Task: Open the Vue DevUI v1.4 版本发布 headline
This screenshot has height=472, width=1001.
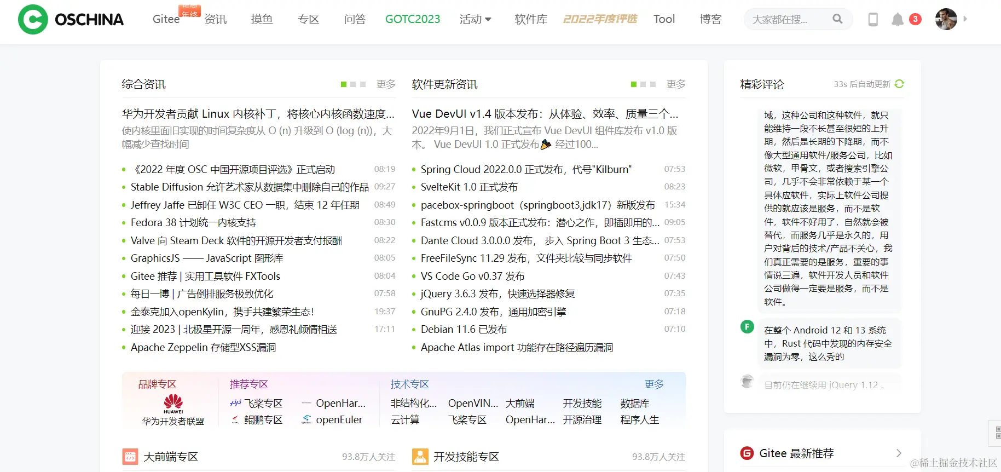Action: (545, 114)
